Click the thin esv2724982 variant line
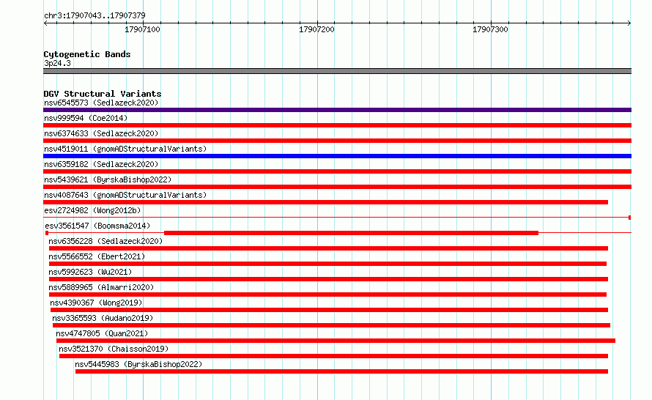Screen dimensions: 652x400 337,218
